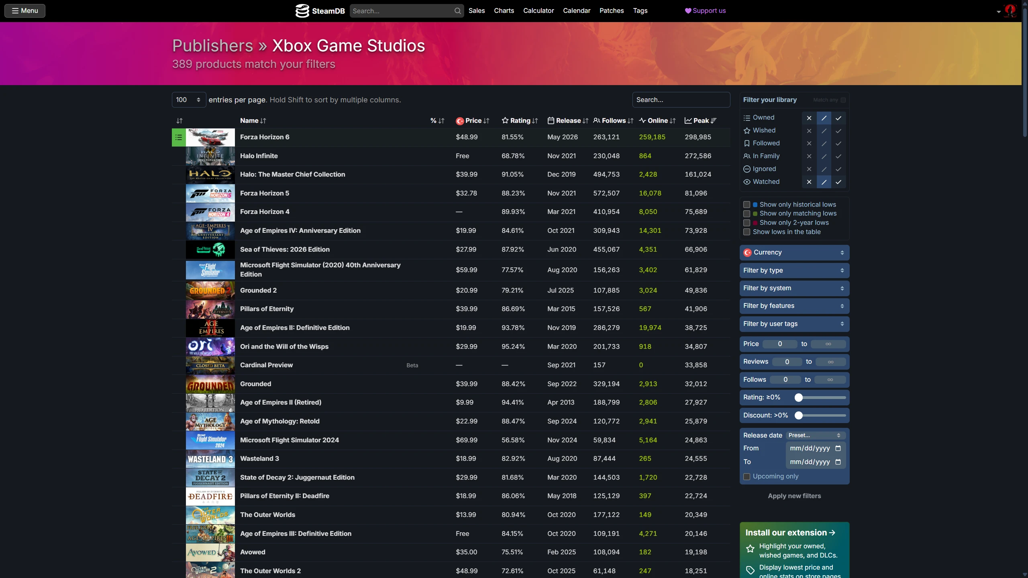
Task: Sort table by percent discount column
Action: (437, 121)
